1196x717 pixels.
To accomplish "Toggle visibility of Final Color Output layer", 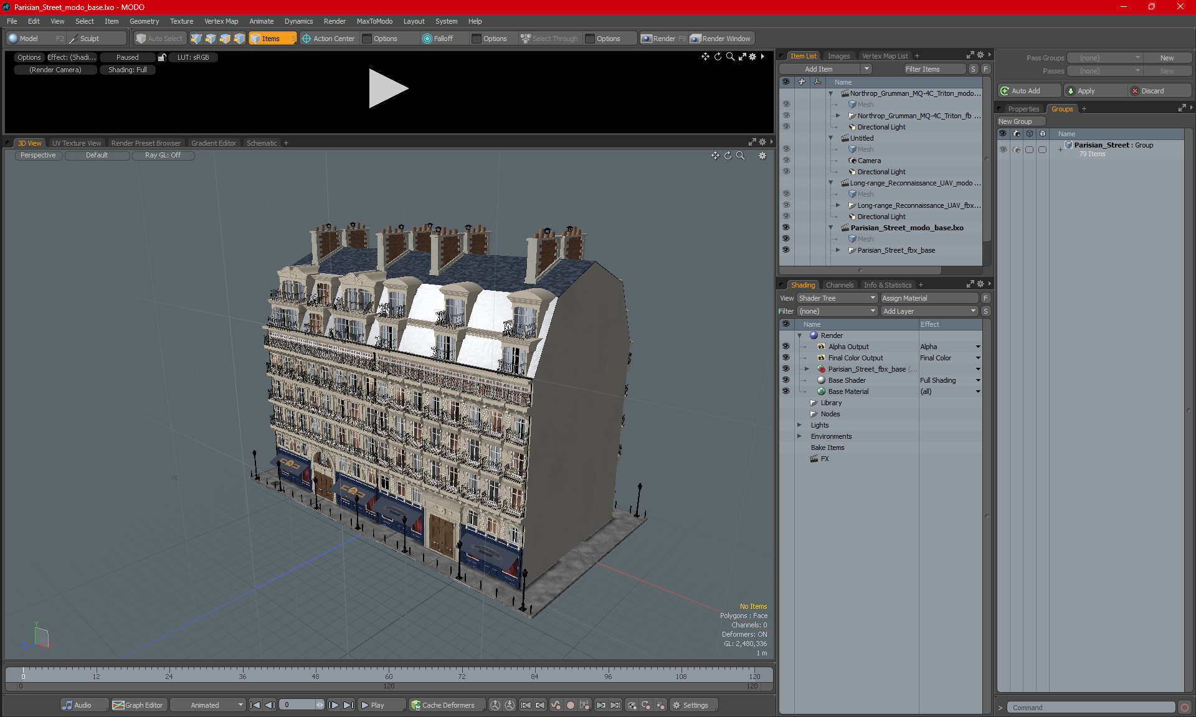I will point(785,358).
